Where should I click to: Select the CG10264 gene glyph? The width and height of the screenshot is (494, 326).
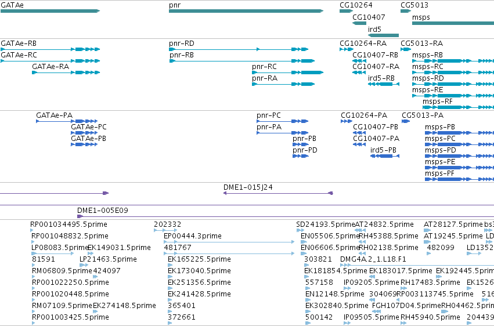346,11
